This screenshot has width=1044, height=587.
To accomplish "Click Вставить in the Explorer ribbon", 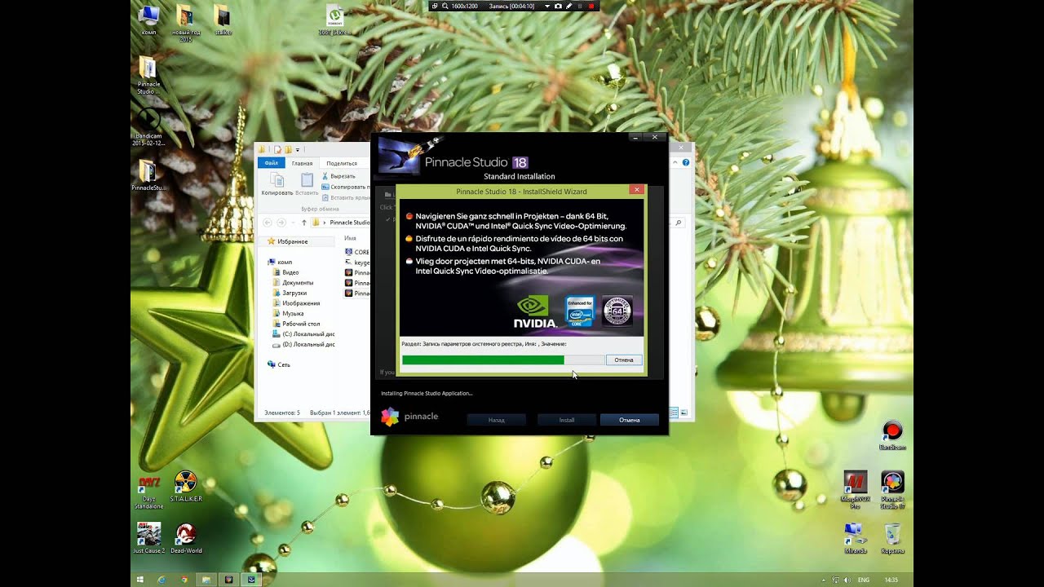I will tap(307, 184).
